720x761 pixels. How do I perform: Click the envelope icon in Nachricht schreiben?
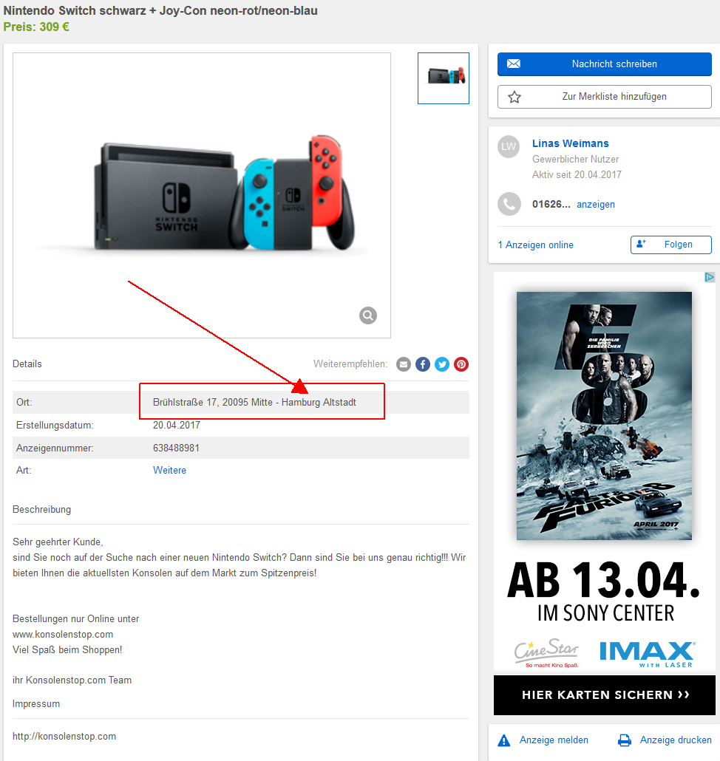click(x=514, y=64)
